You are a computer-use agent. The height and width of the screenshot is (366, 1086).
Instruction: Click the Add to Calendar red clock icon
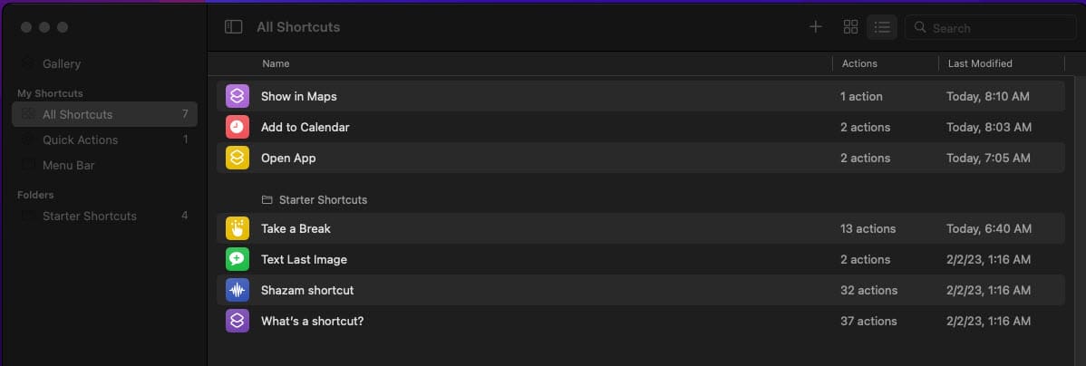click(x=238, y=128)
